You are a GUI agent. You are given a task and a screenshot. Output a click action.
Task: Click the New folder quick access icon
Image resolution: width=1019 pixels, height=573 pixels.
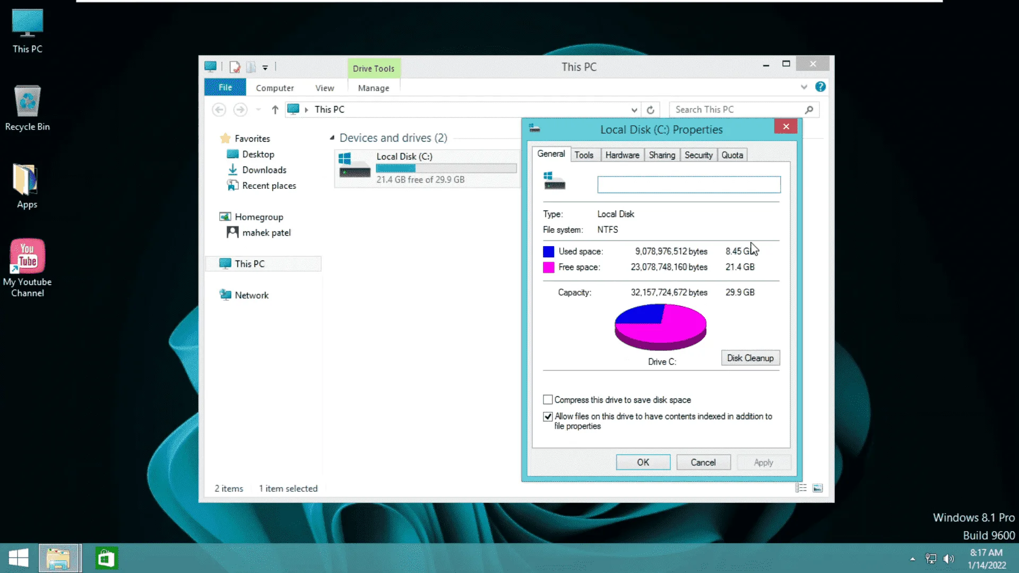pos(251,67)
